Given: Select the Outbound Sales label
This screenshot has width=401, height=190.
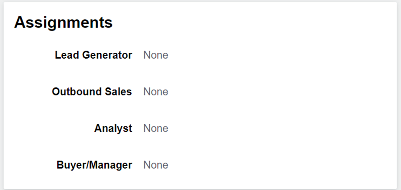Looking at the screenshot, I should [91, 92].
